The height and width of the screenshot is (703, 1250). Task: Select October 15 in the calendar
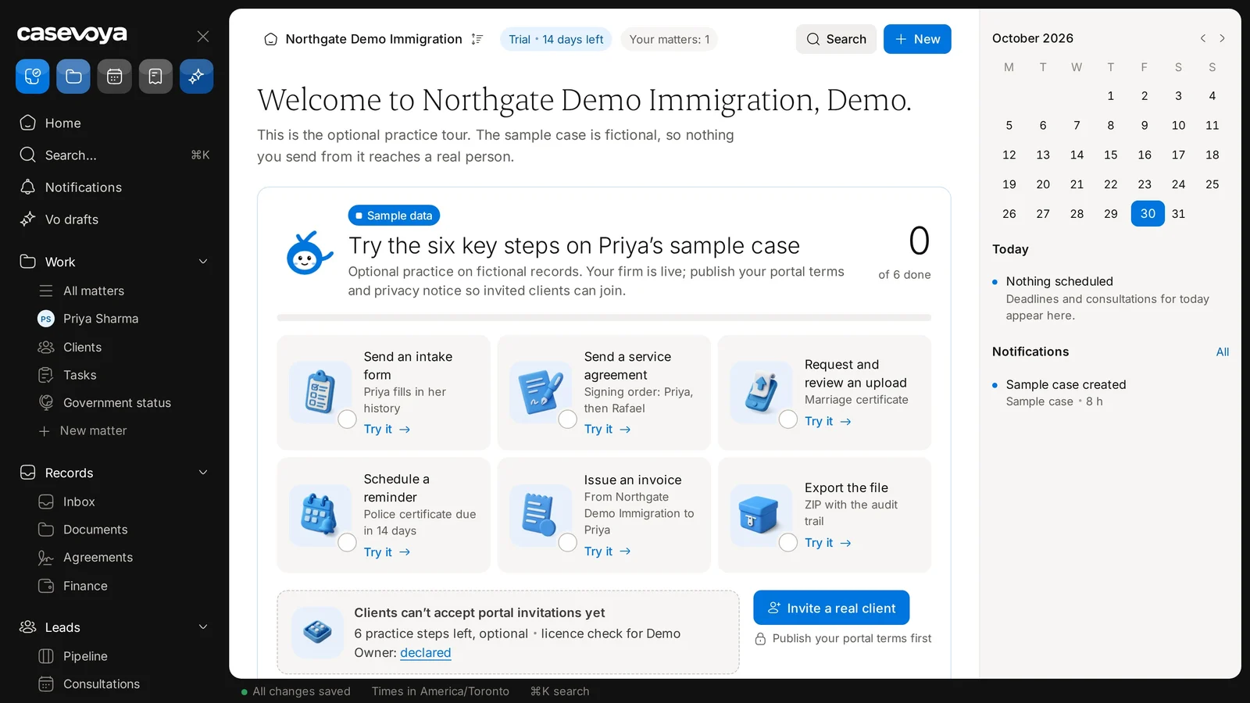coord(1110,155)
